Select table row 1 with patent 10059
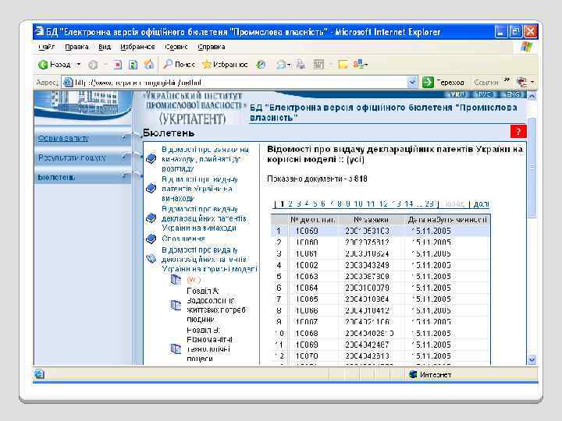The image size is (562, 421). coord(381,231)
